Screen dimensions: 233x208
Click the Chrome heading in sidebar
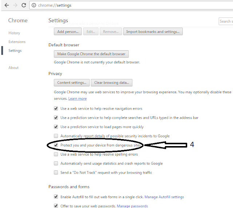click(x=18, y=20)
